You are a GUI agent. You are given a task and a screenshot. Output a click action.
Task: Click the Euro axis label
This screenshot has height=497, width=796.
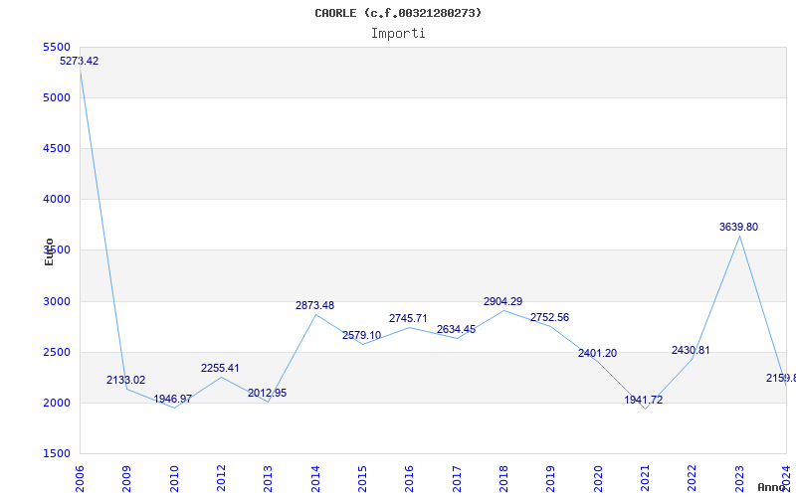[x=49, y=252]
